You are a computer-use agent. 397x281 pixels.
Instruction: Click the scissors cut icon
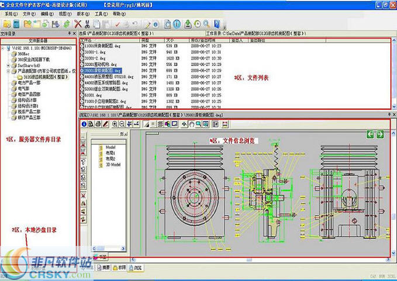87,24
